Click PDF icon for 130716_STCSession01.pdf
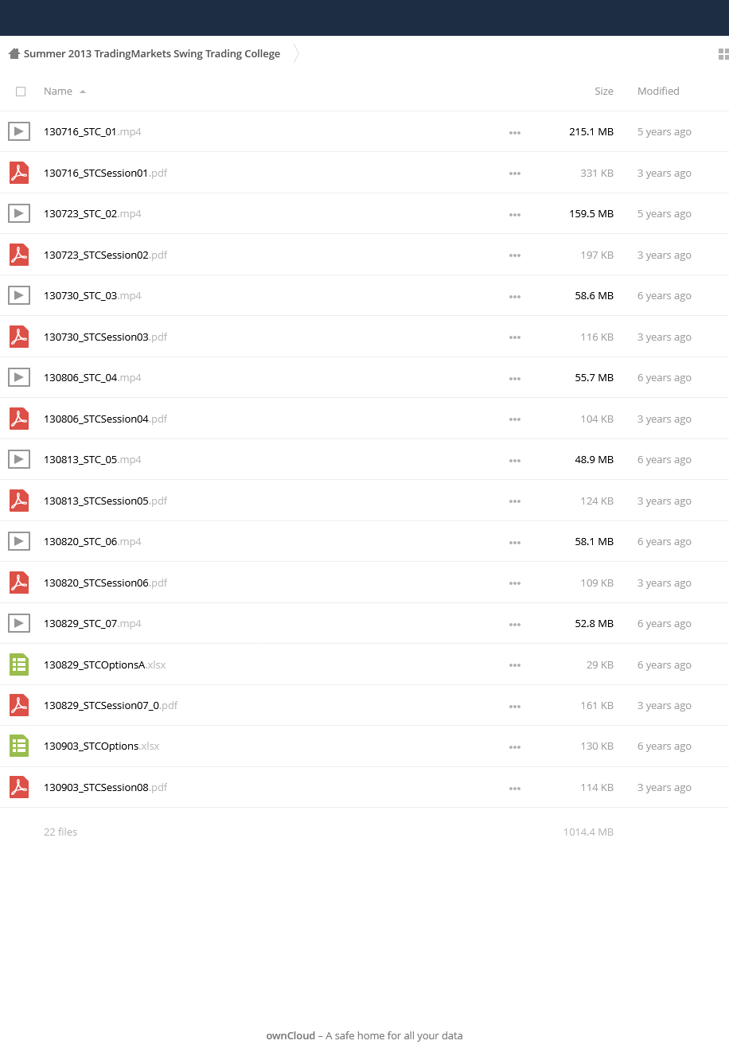The image size is (729, 1060). pos(19,173)
